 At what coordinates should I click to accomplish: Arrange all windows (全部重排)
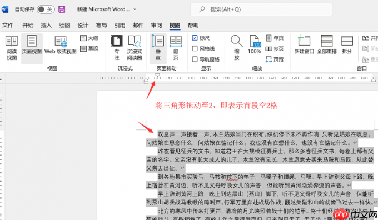coord(327,45)
